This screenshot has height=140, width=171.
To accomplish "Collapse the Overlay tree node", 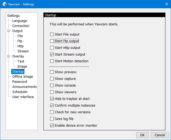I will click(x=8, y=56).
